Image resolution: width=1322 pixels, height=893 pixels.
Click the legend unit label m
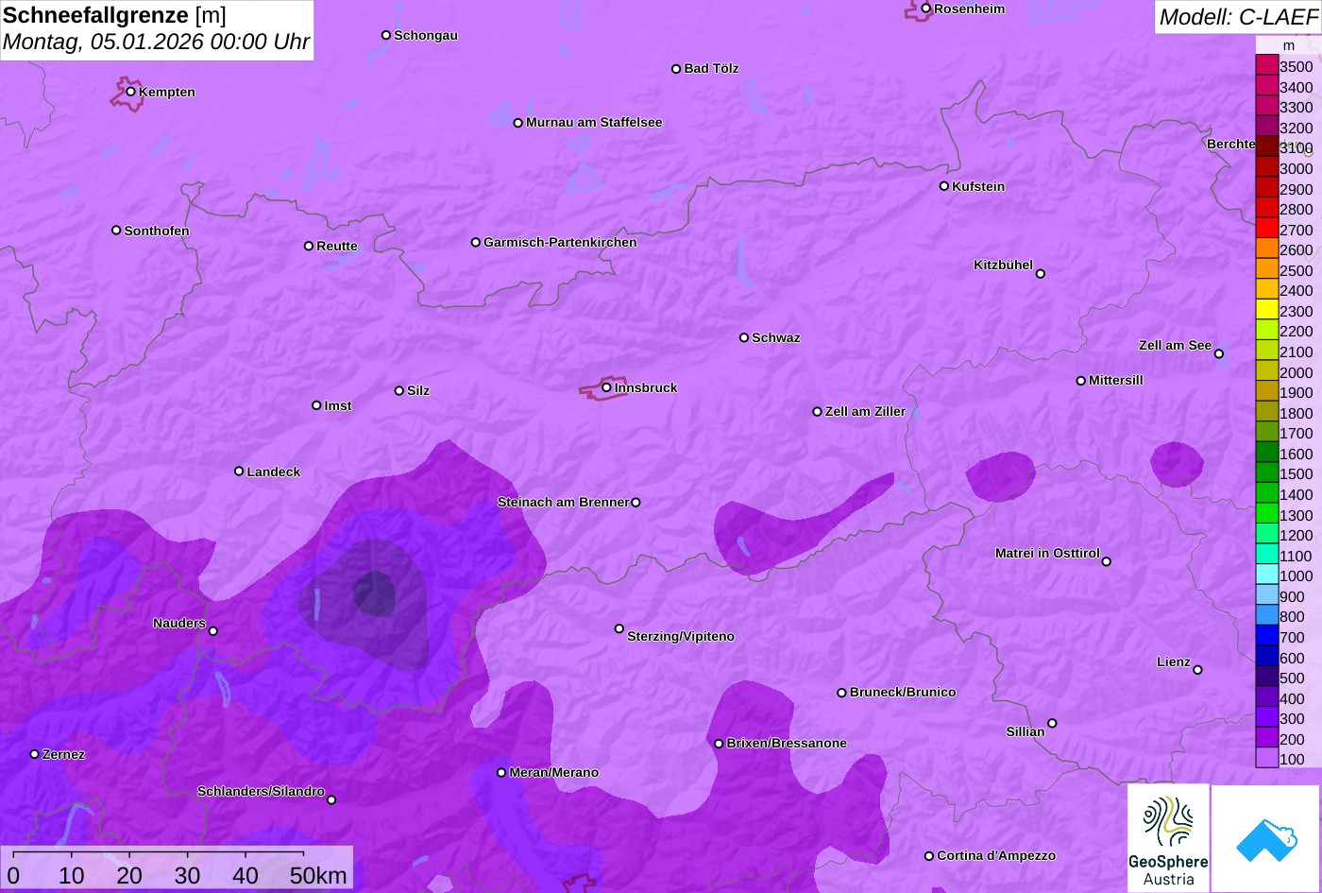1289,45
